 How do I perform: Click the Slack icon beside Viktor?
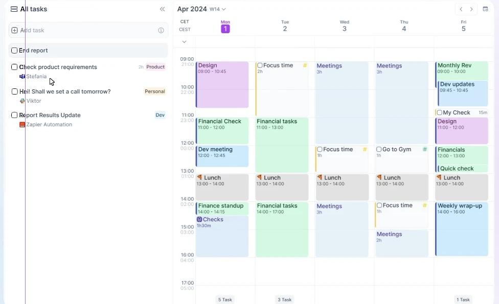coord(22,101)
